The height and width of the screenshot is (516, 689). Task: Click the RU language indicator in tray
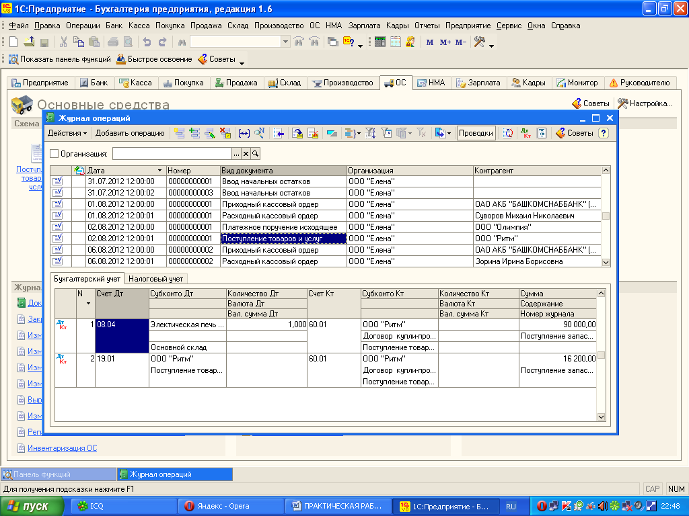pos(511,507)
